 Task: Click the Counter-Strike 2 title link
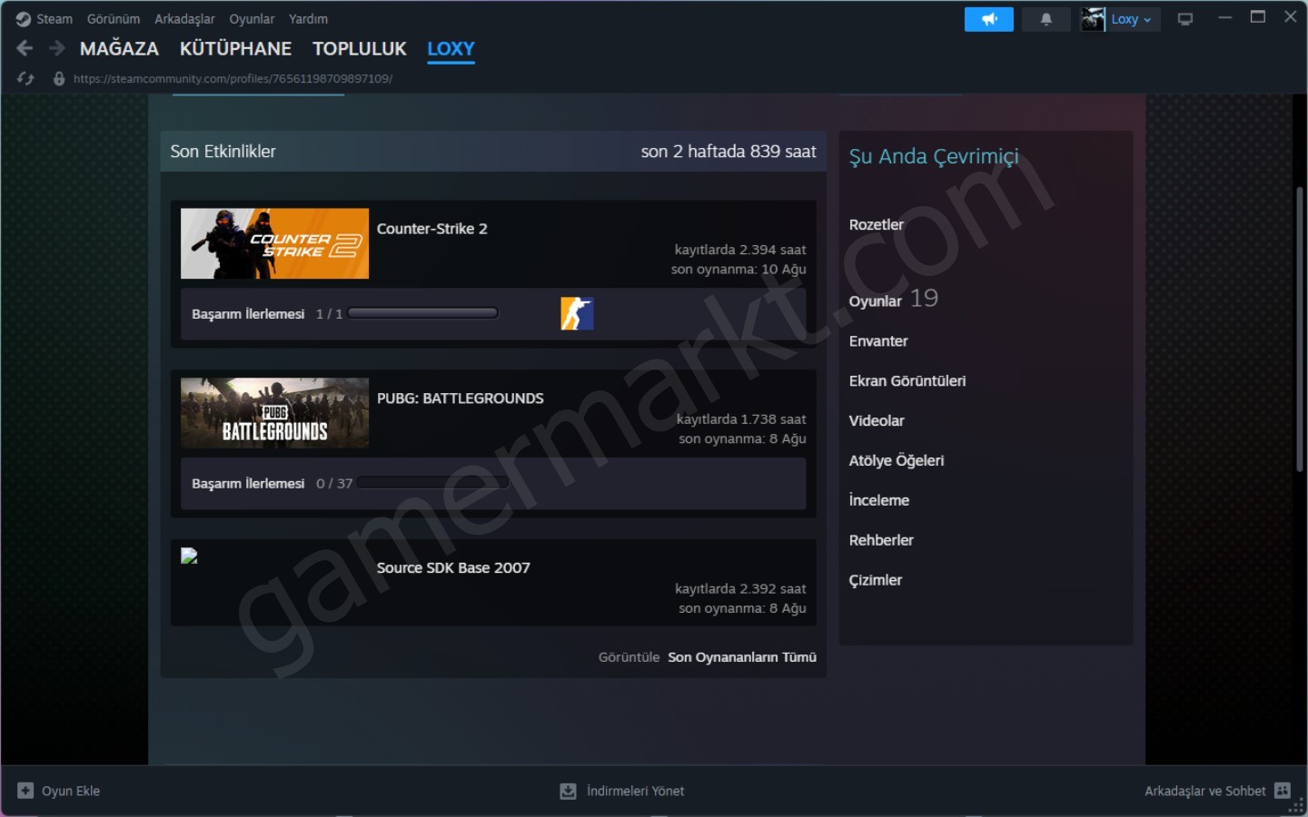(432, 229)
